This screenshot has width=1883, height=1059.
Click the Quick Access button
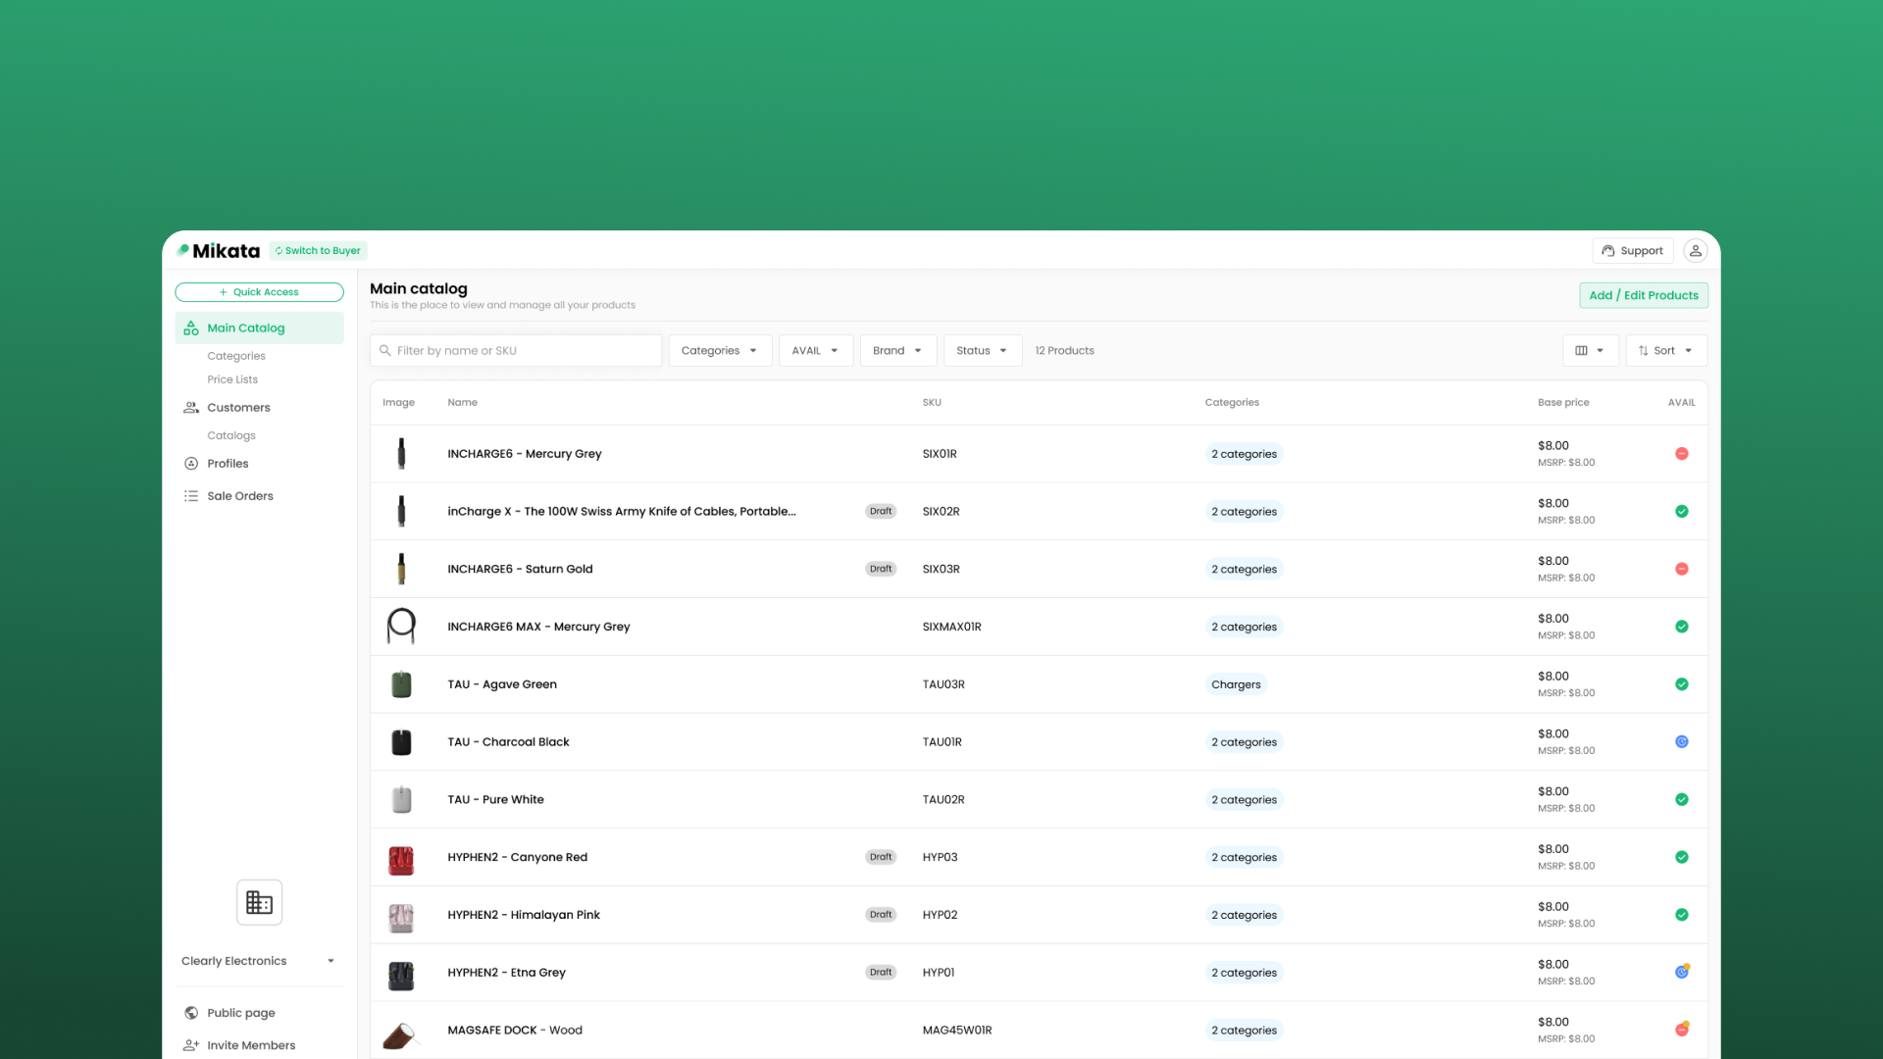pyautogui.click(x=259, y=292)
